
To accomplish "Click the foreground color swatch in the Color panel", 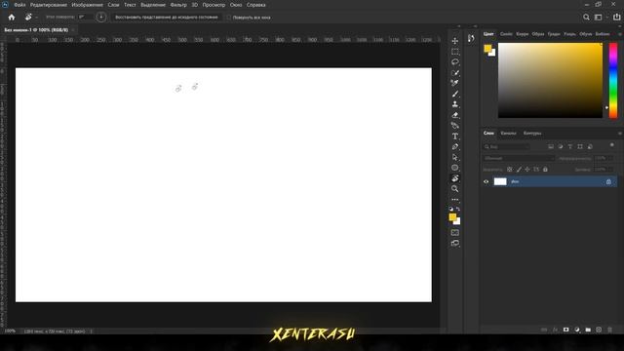I will coord(487,49).
